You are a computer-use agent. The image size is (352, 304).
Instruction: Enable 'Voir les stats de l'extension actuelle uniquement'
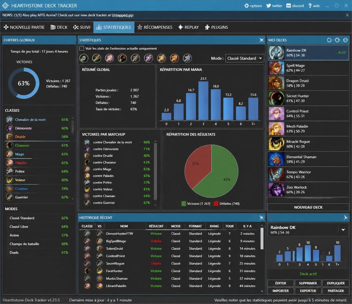[x=82, y=48]
